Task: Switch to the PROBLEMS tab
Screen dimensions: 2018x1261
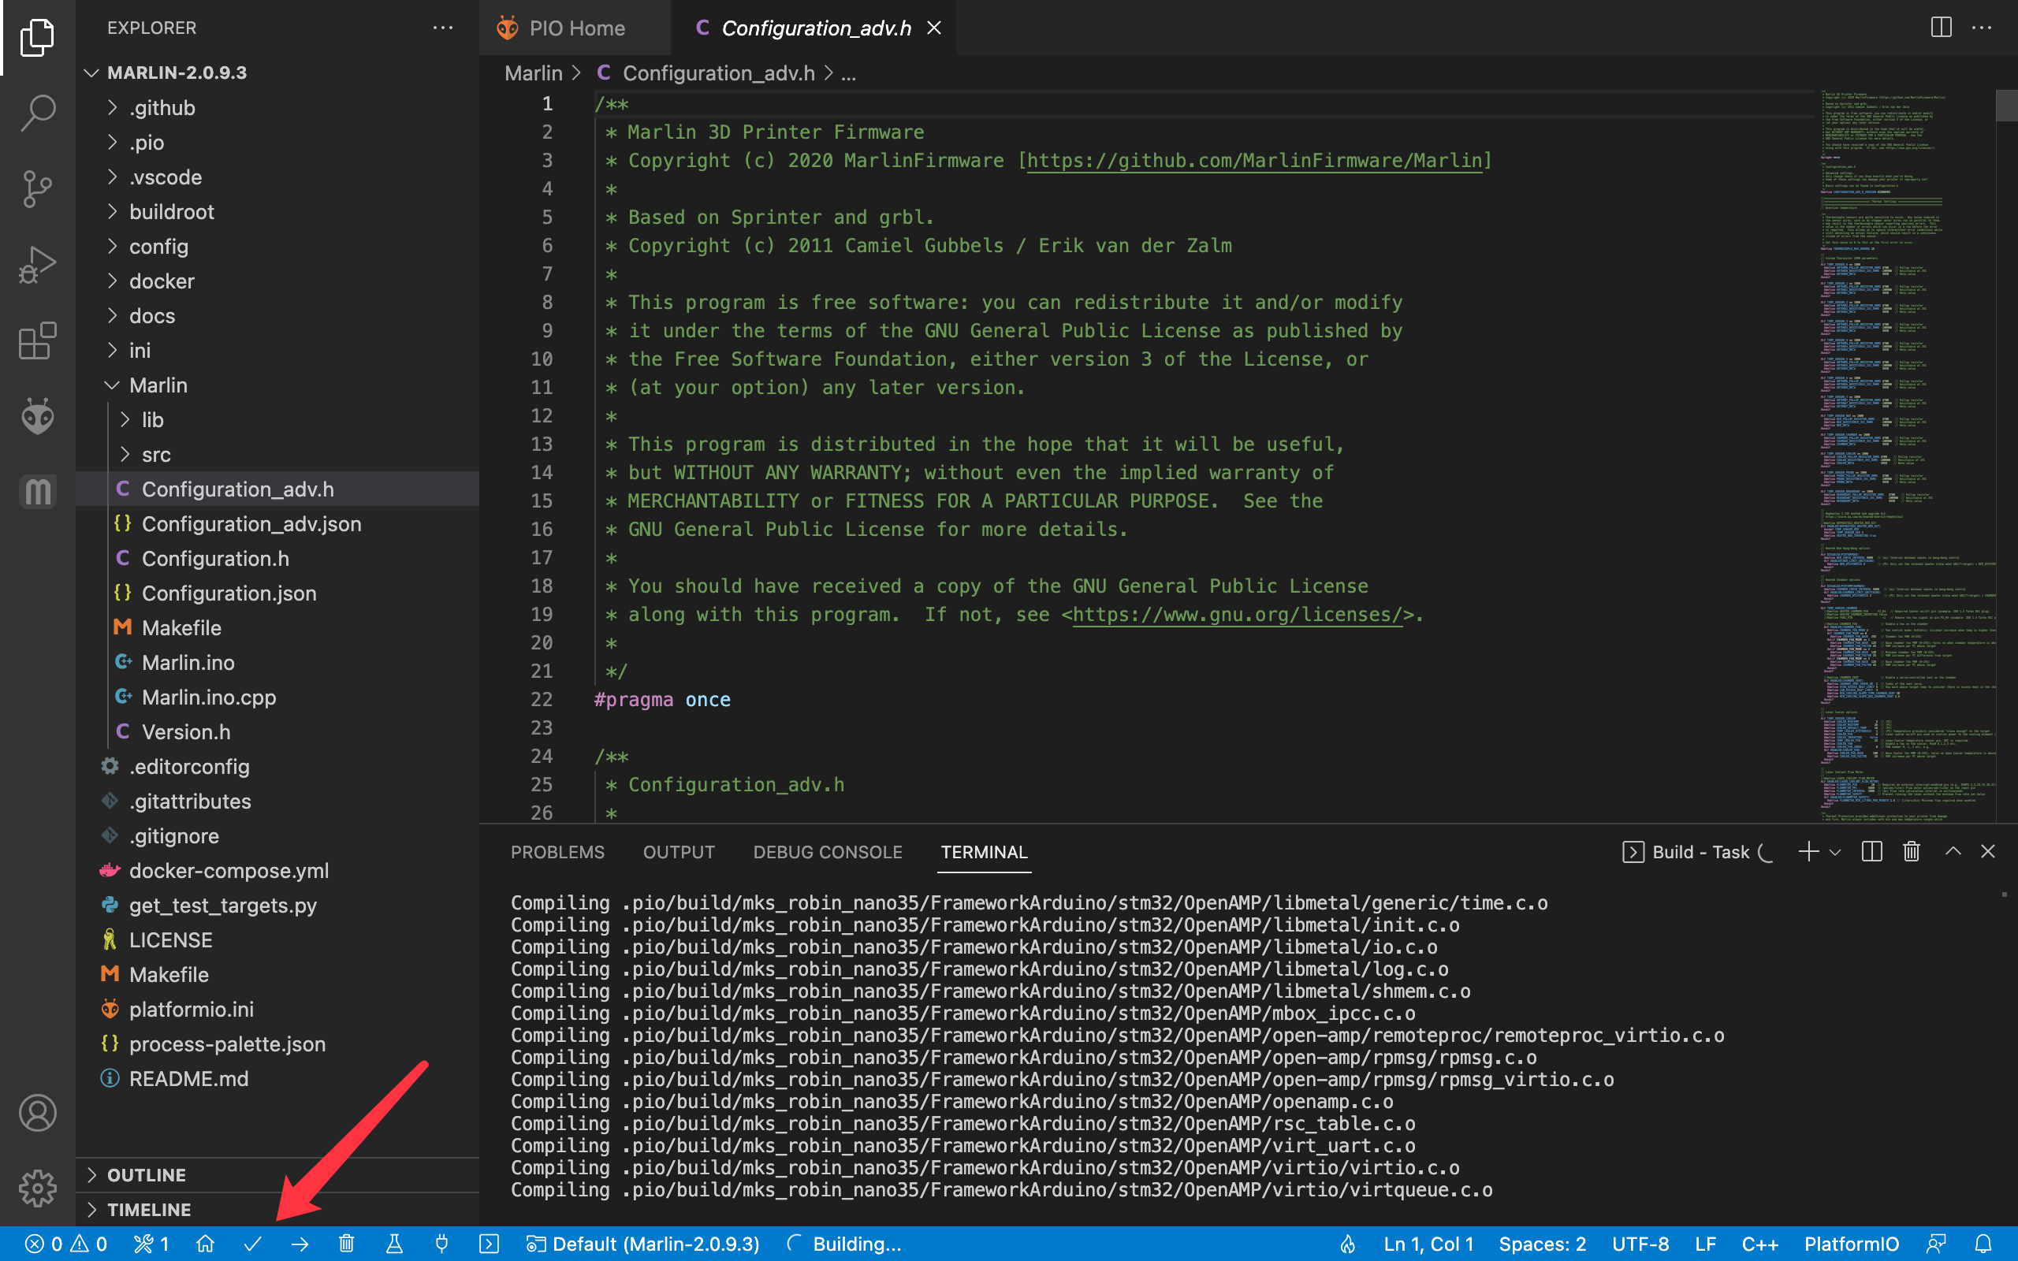Action: pos(557,851)
